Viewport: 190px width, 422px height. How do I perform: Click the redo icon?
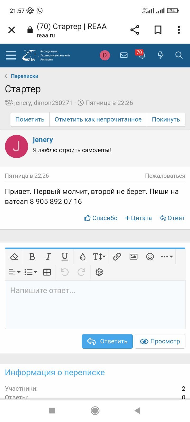coord(81,272)
